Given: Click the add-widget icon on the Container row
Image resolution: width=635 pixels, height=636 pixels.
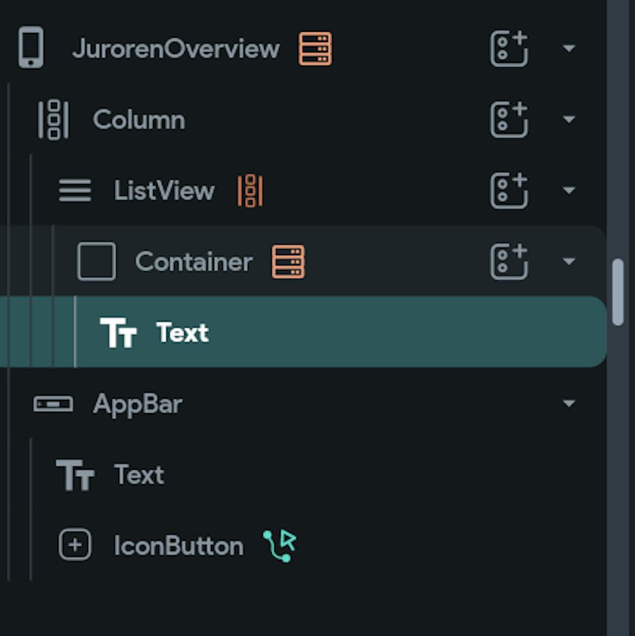Looking at the screenshot, I should [509, 262].
